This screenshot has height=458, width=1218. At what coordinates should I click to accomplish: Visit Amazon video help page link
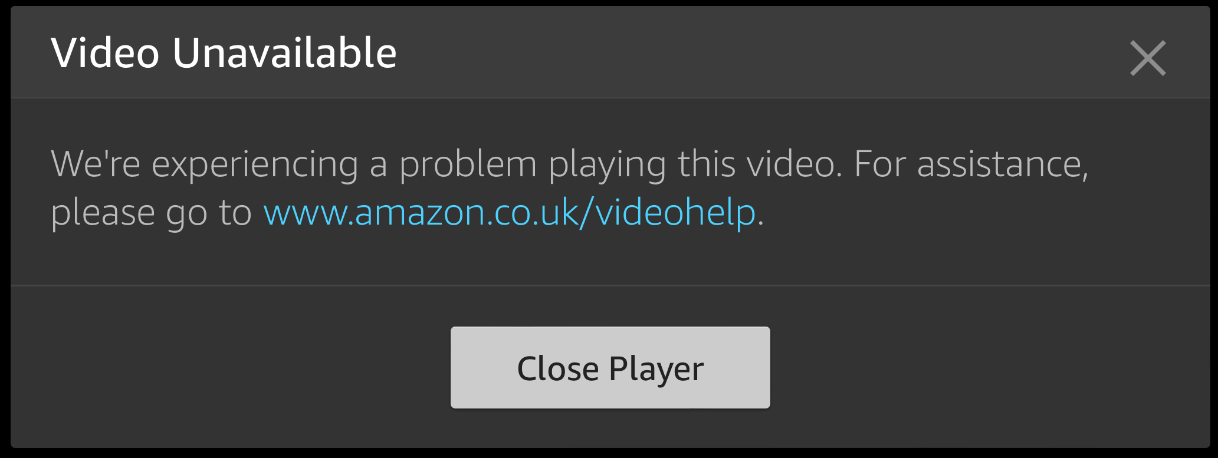[510, 212]
